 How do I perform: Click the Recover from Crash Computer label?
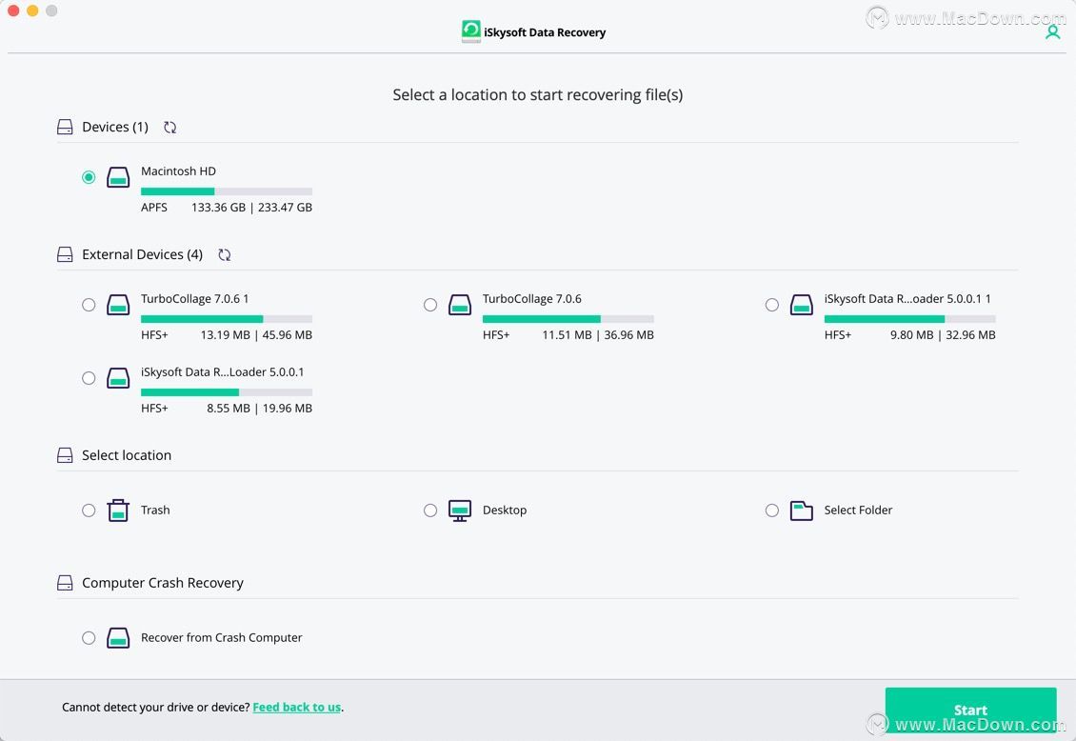(222, 638)
